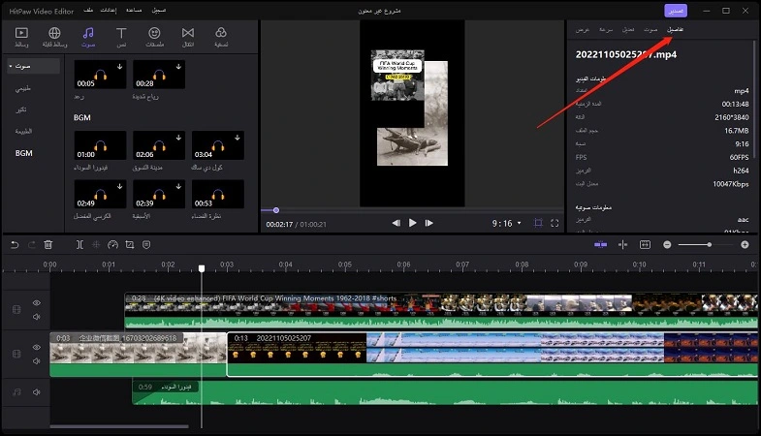Hide the 20221105025207 video track
761x436 pixels.
click(x=37, y=347)
